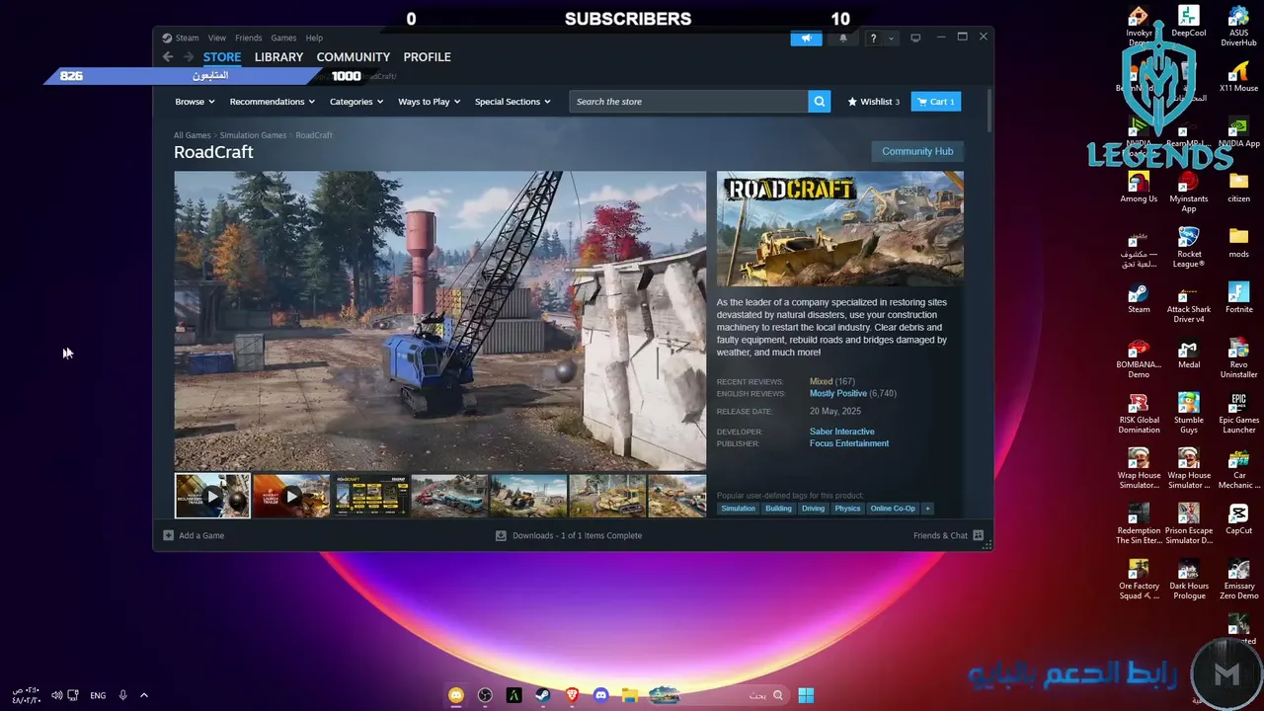
Task: Expand the Browse store dropdown
Action: click(195, 102)
